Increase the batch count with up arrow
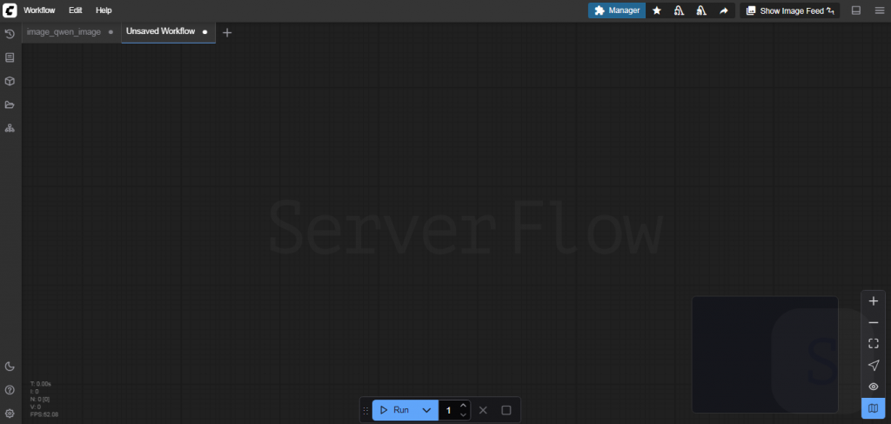The height and width of the screenshot is (424, 891). tap(463, 405)
